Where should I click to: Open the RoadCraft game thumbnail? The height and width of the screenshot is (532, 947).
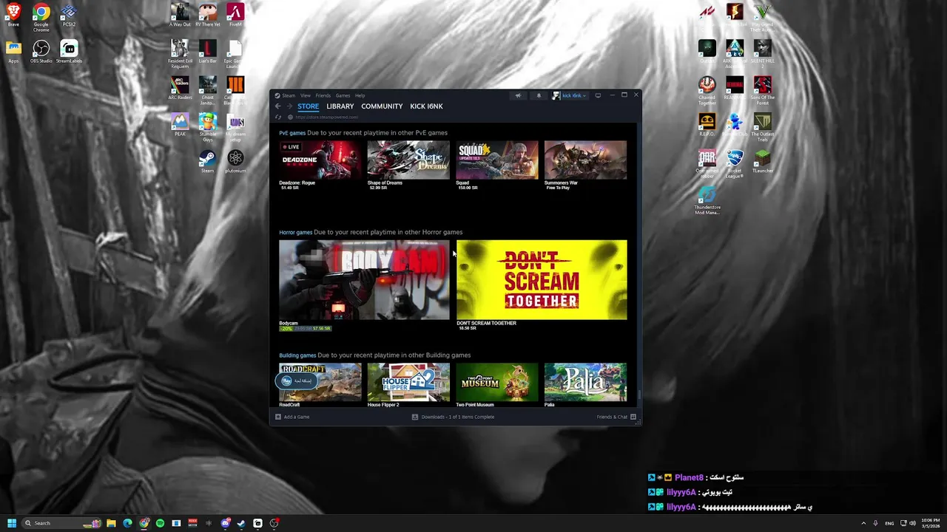[320, 382]
